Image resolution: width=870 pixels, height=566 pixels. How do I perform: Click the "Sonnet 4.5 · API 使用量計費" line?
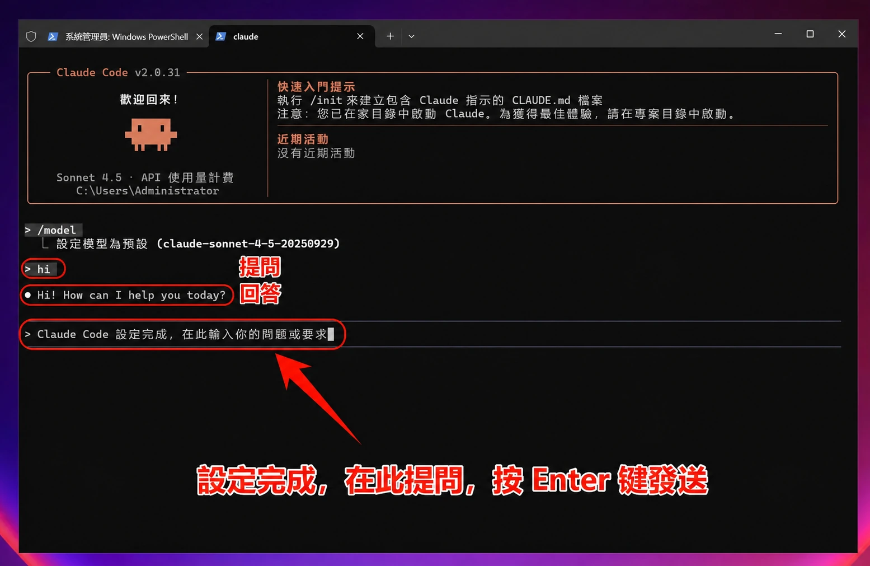pos(145,177)
